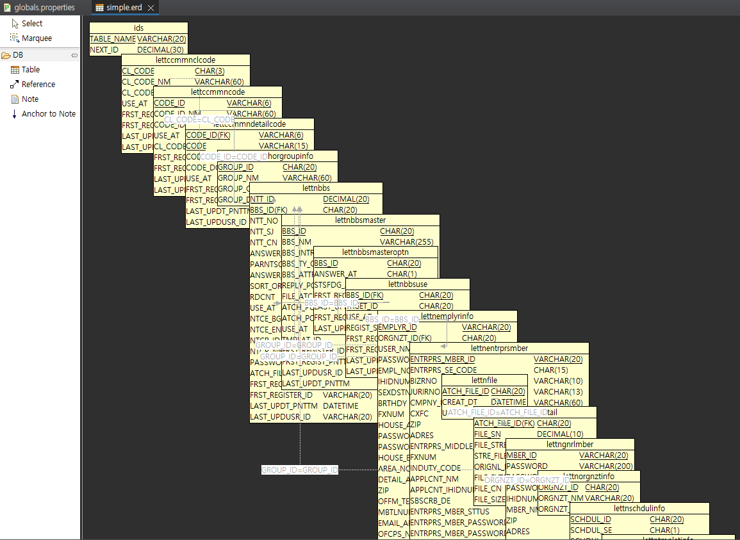This screenshot has height=540, width=740.
Task: Select highlighted GROUP_ID=GROUP_ID label at bottom
Action: pyautogui.click(x=300, y=470)
